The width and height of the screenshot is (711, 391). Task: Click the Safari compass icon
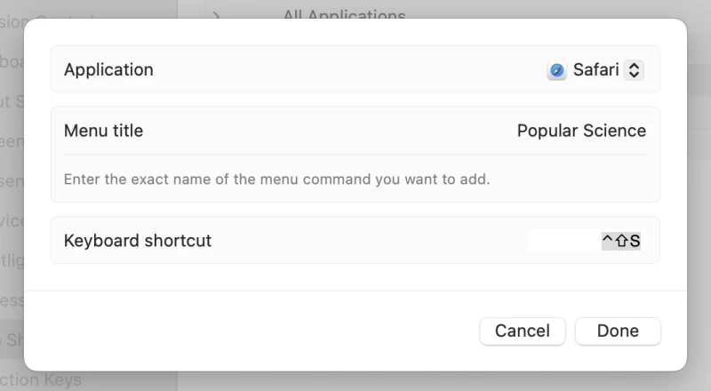click(557, 70)
